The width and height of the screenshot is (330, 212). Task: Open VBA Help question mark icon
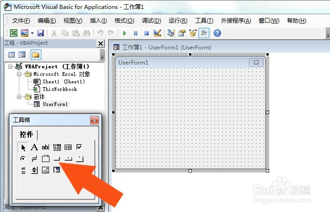(217, 33)
